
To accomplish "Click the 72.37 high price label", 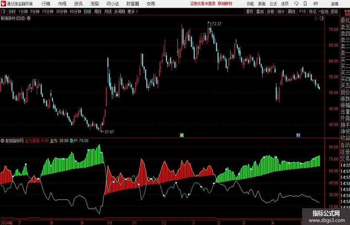I will click(217, 24).
